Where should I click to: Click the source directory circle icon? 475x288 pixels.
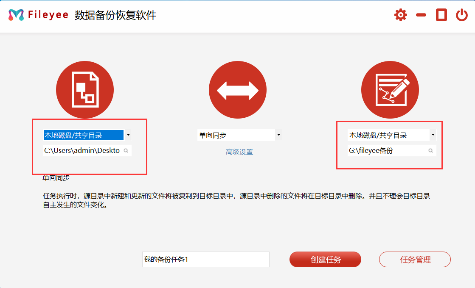tap(85, 90)
